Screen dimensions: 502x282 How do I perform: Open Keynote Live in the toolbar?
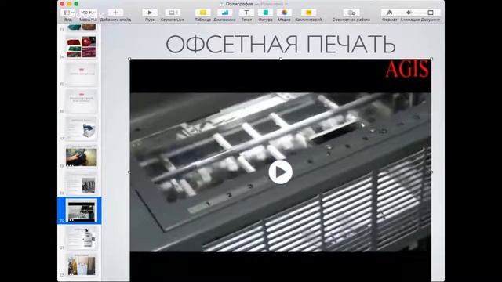[173, 13]
